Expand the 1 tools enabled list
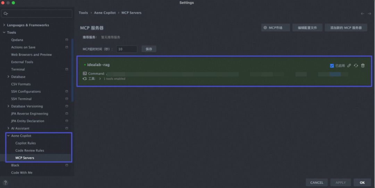This screenshot has height=188, width=375. pos(100,79)
